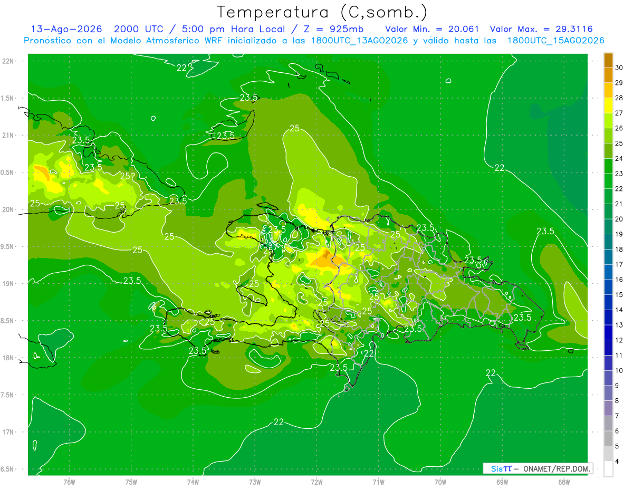The image size is (633, 489).
Task: Click the '76W' longitude axis label
Action: click(x=69, y=482)
